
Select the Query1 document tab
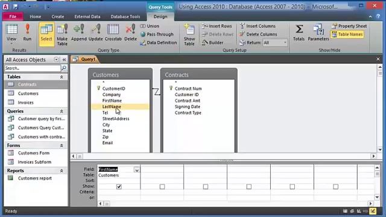coord(85,59)
